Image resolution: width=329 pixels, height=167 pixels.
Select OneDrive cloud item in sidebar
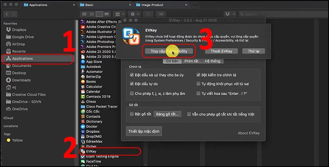[x=17, y=109]
